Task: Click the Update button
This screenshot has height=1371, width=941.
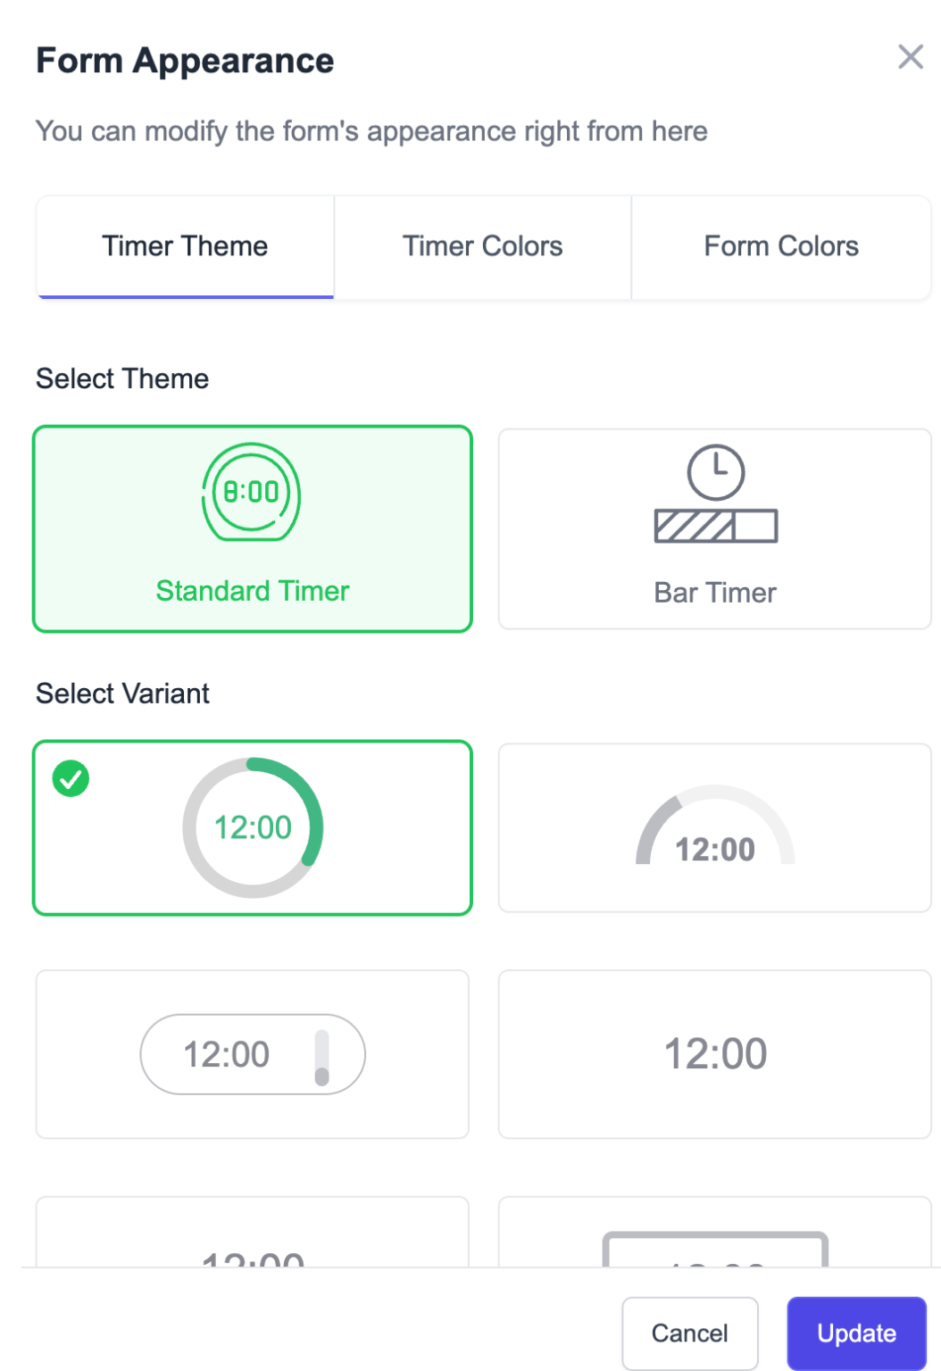Action: click(x=855, y=1333)
